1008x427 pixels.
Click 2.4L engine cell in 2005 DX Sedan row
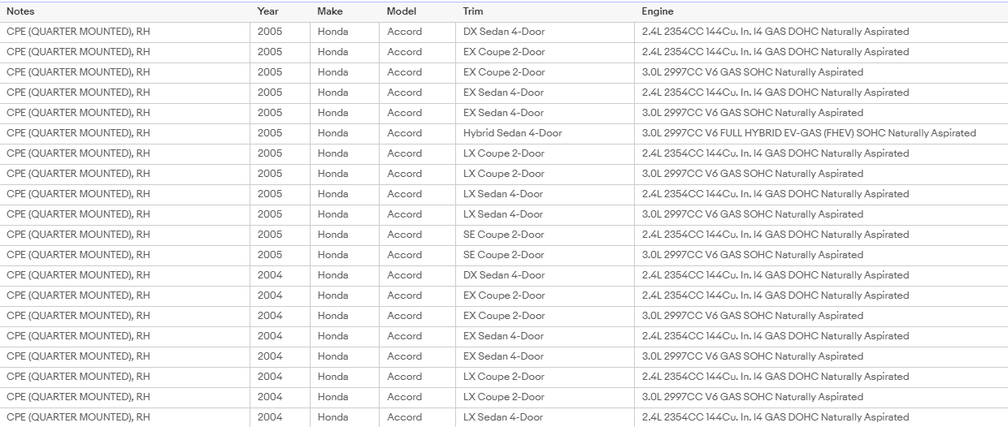tap(821, 32)
